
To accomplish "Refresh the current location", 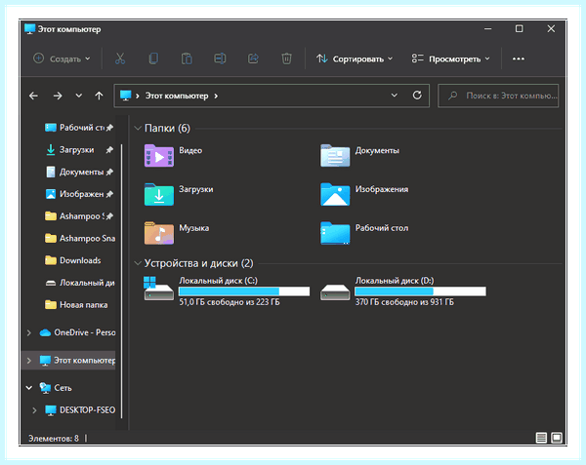I will pos(417,96).
